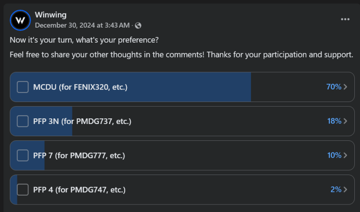The height and width of the screenshot is (212, 360).
Task: Expand voters with the MCDU row chevron
Action: (346, 87)
